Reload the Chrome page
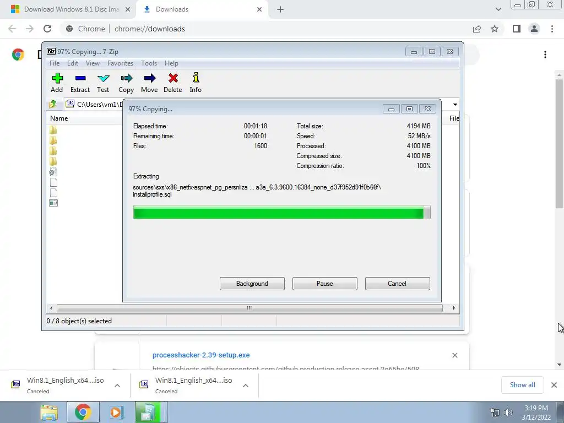This screenshot has width=564, height=423. pos(47,29)
